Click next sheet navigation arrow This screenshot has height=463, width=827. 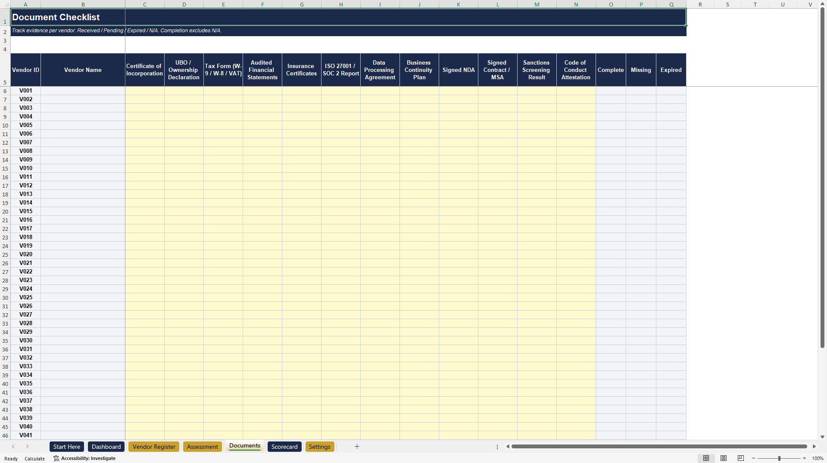[x=27, y=447]
